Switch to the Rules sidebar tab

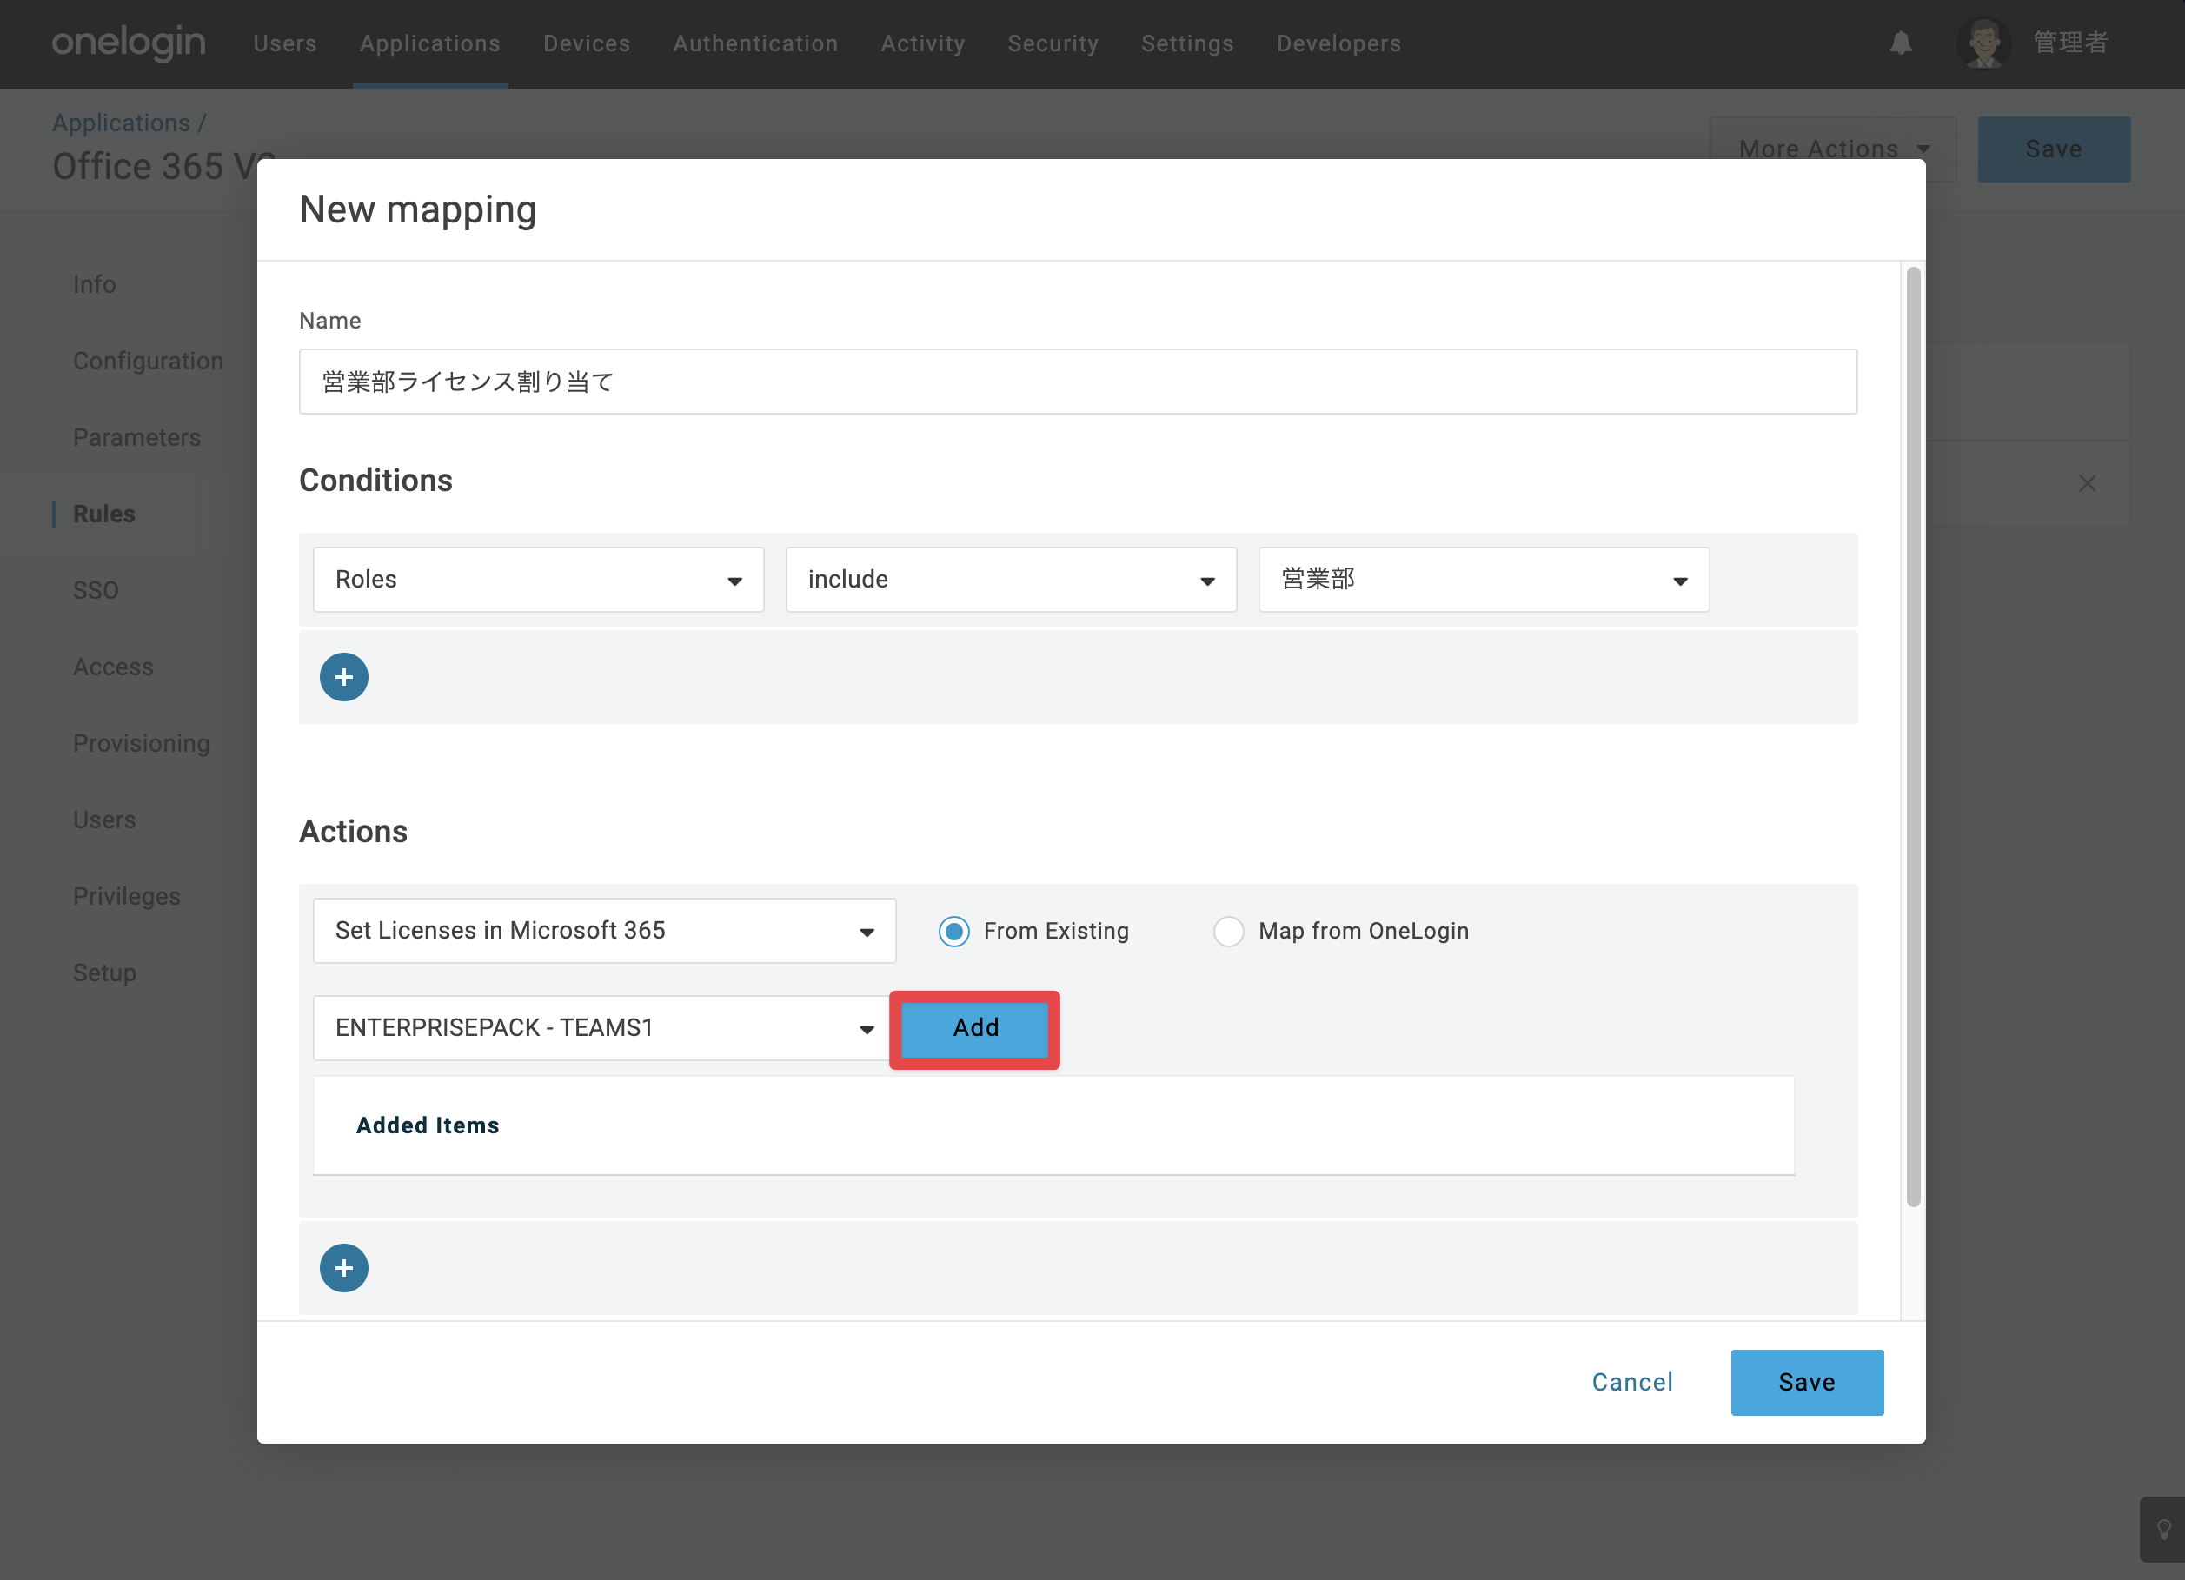click(104, 514)
